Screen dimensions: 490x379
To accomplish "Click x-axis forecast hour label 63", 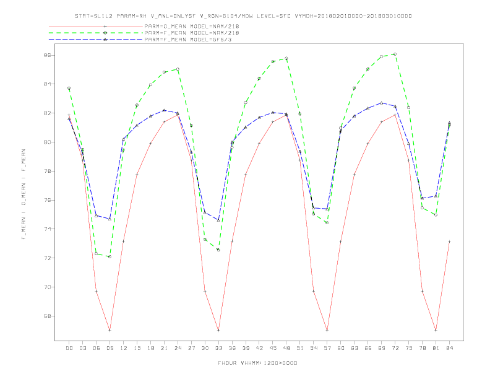I will pos(355,348).
